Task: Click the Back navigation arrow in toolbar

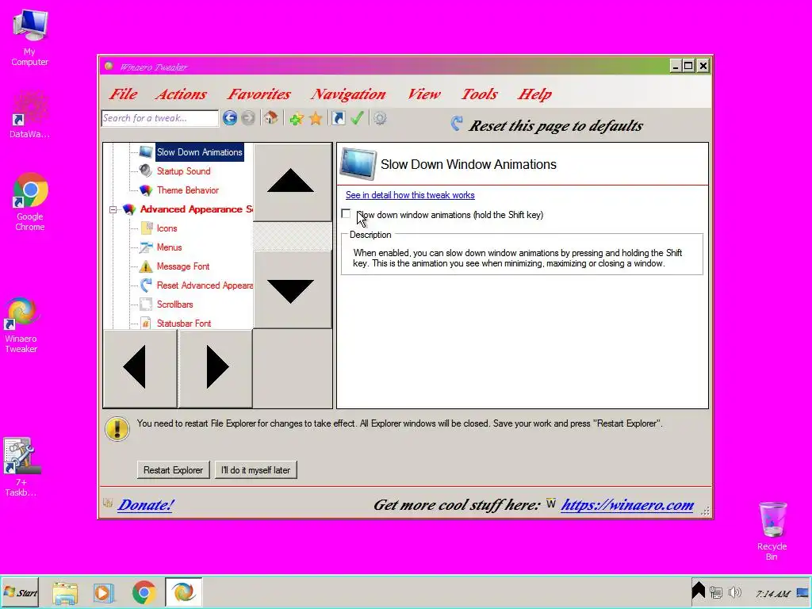Action: pyautogui.click(x=230, y=118)
